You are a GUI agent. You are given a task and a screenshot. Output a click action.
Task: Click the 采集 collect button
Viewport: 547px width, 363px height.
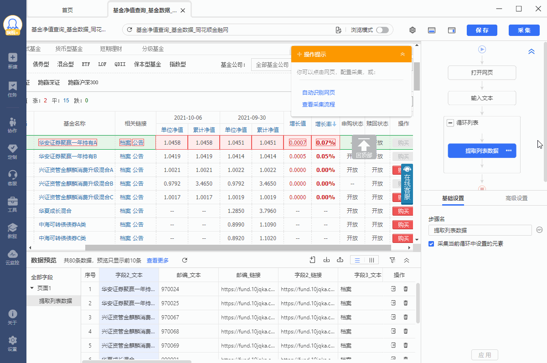coord(524,30)
